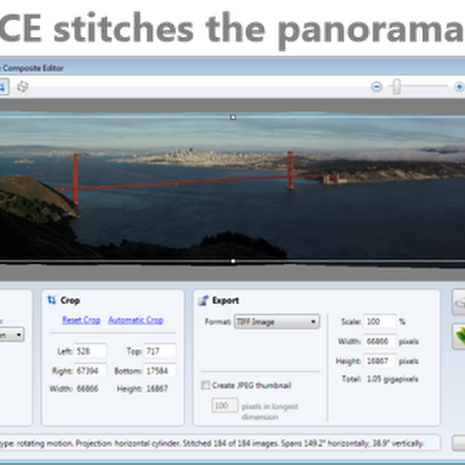This screenshot has width=465, height=465.
Task: Open the Format dropdown showing TIFF Image
Action: (277, 322)
